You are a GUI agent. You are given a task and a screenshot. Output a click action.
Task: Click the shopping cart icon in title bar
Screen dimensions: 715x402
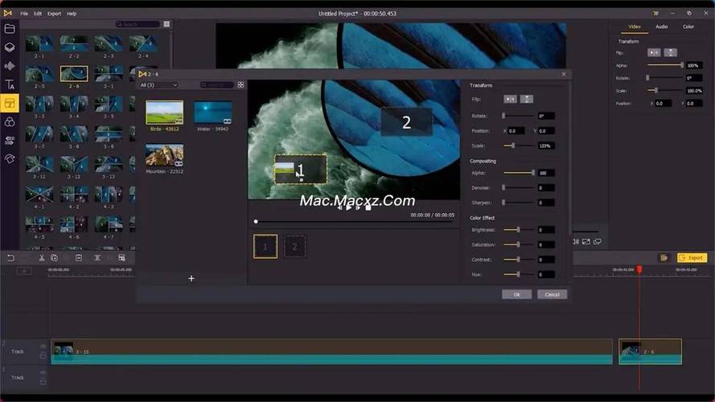(655, 13)
